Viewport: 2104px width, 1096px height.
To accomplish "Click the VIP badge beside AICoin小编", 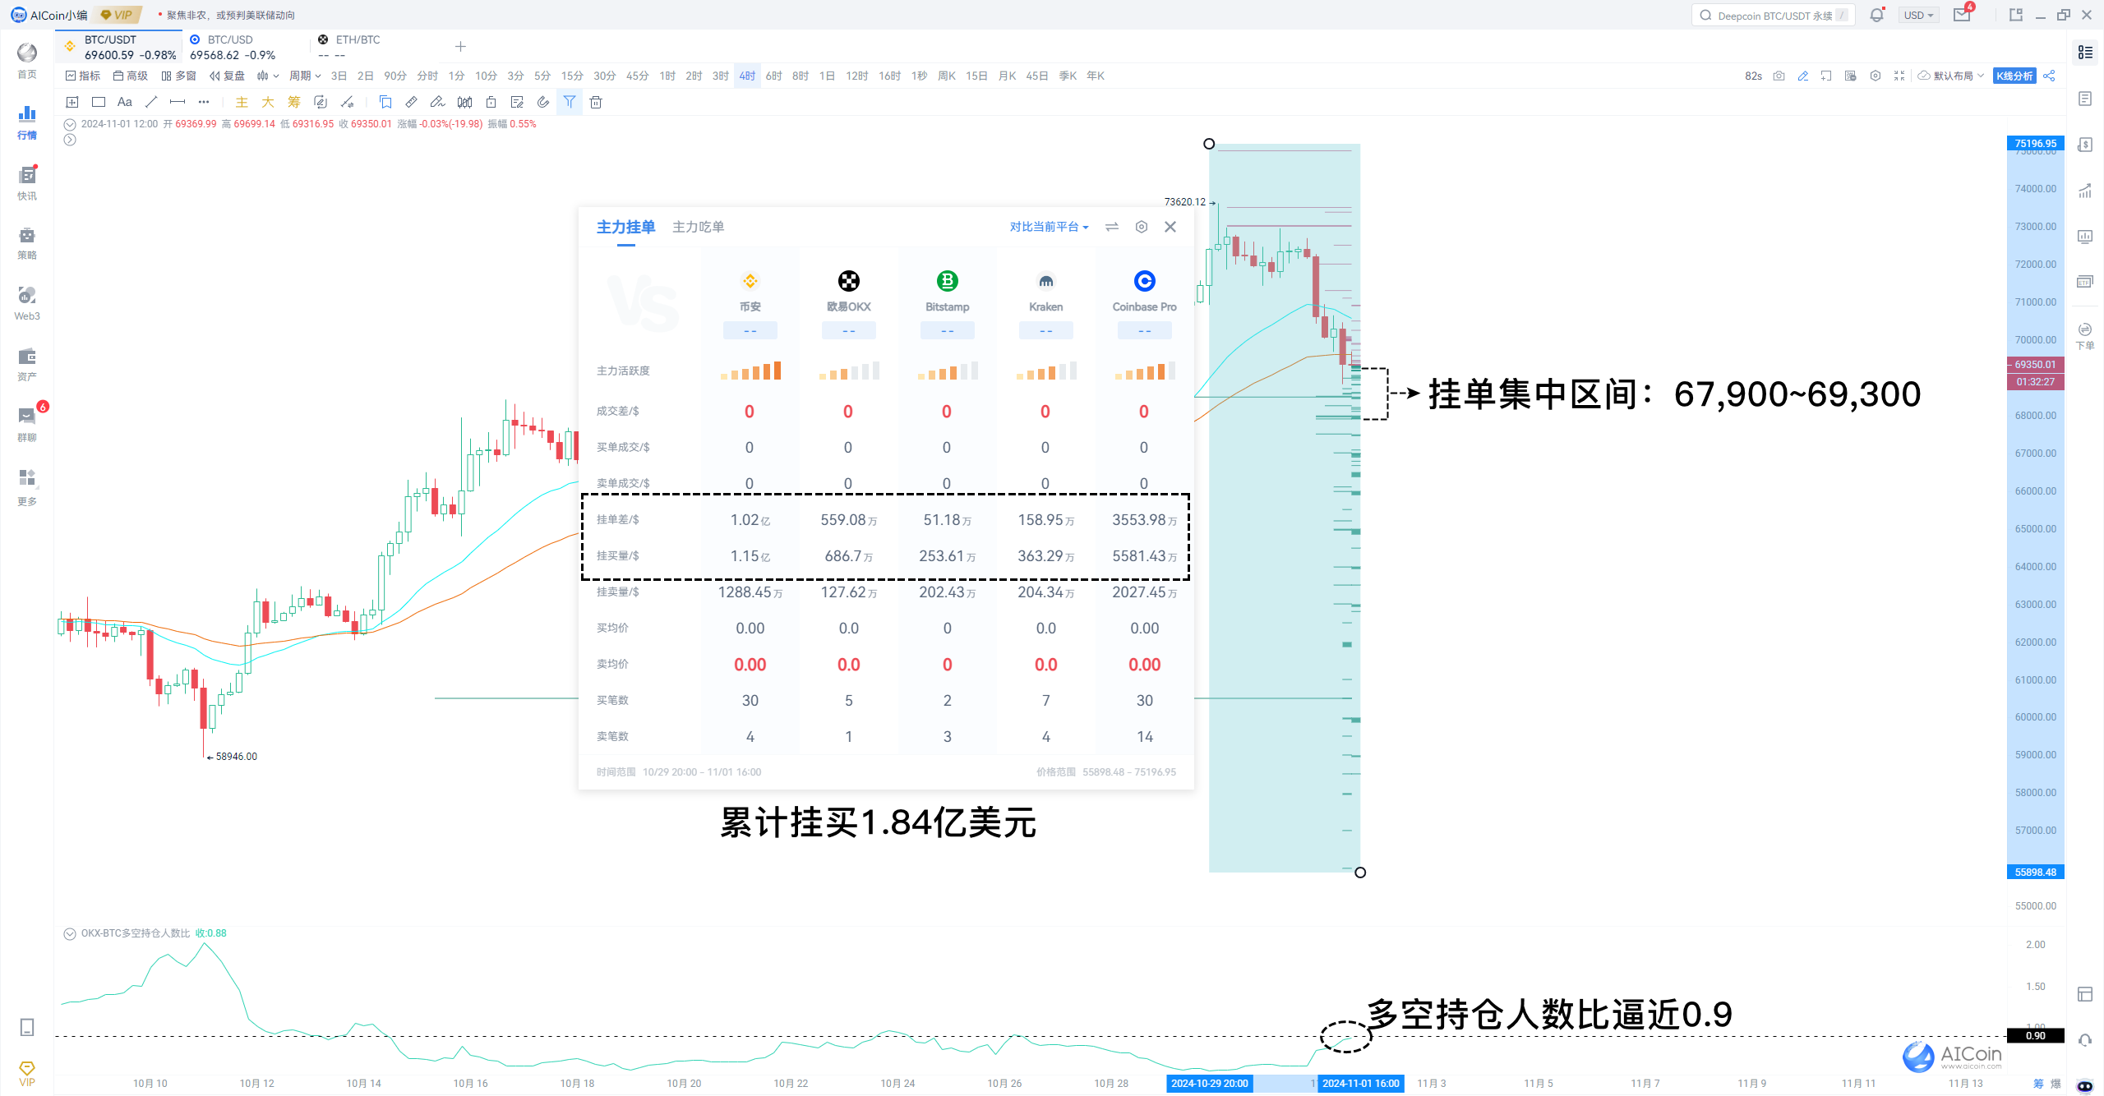I will click(x=117, y=15).
